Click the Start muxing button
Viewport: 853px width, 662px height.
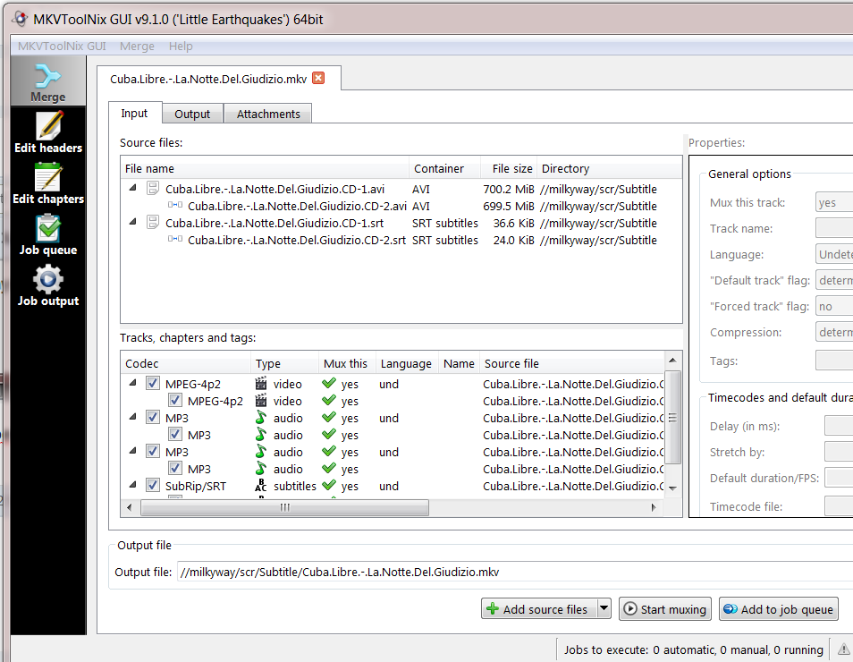[664, 609]
